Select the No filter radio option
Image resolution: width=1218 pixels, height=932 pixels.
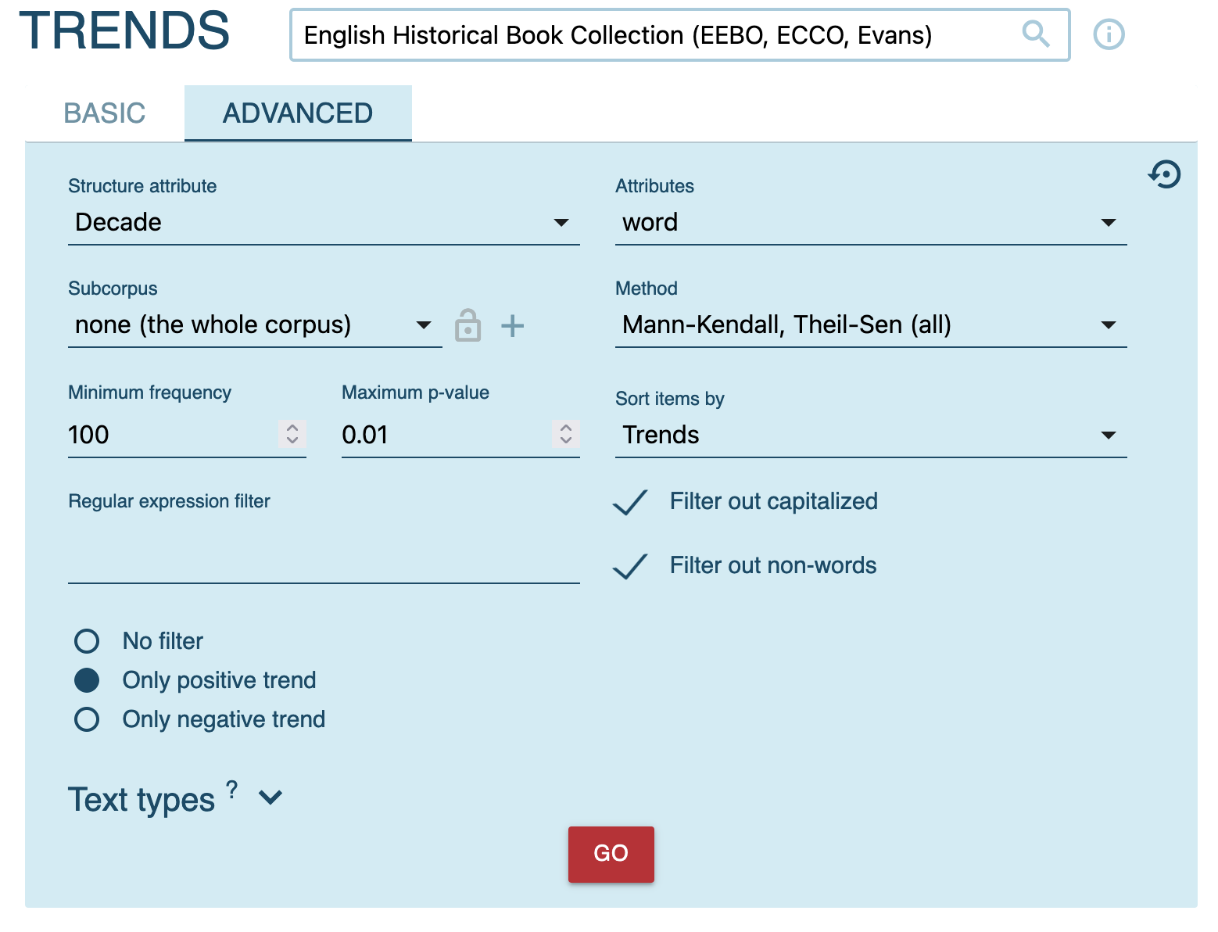tap(87, 641)
